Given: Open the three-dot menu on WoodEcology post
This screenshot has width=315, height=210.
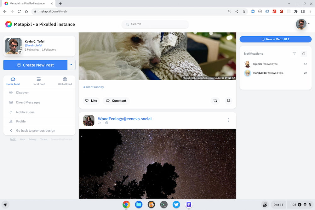Looking at the screenshot, I should [228, 120].
